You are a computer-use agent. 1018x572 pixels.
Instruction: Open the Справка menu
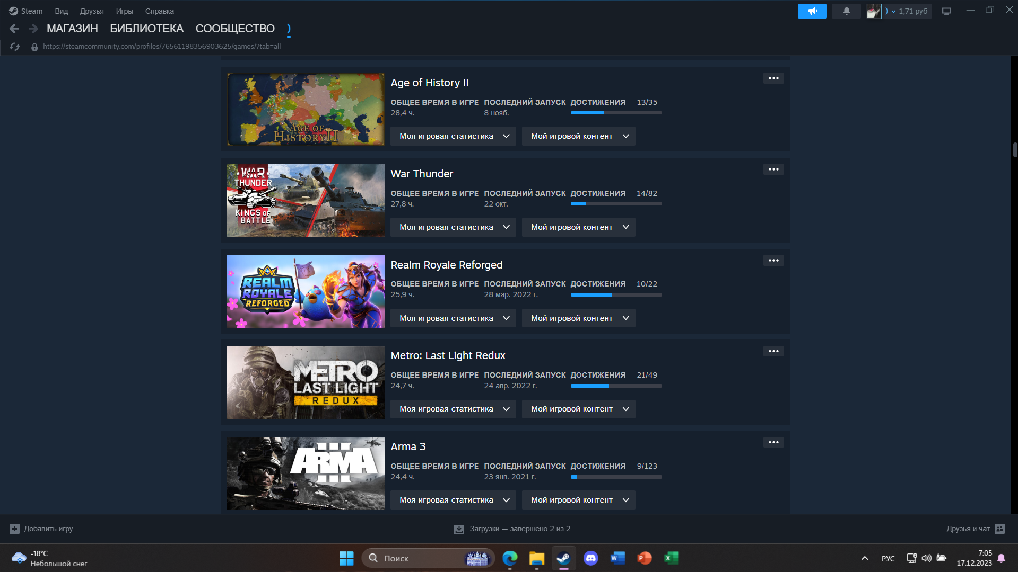click(160, 11)
